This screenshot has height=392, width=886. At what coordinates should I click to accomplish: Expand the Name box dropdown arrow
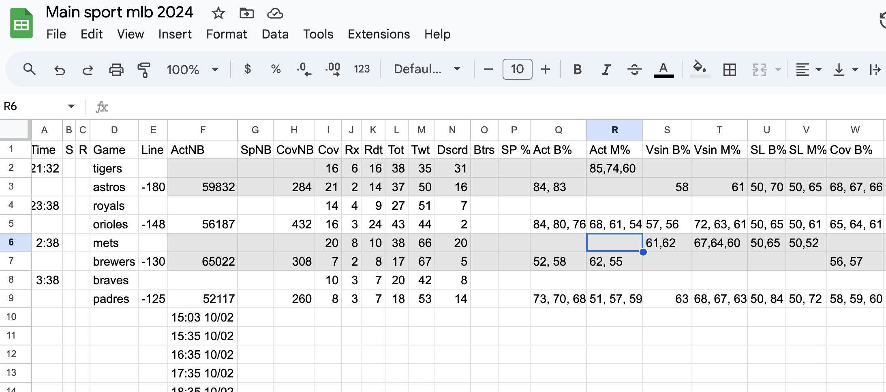(71, 107)
